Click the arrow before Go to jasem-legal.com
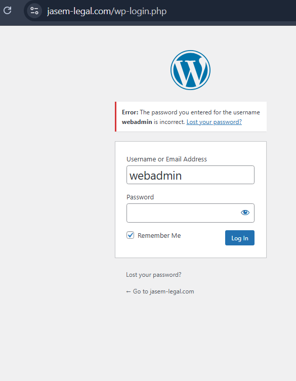 point(129,291)
